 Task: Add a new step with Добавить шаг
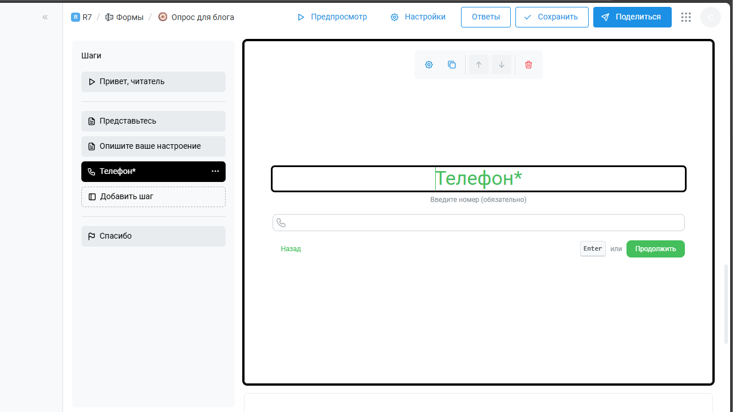click(x=153, y=197)
